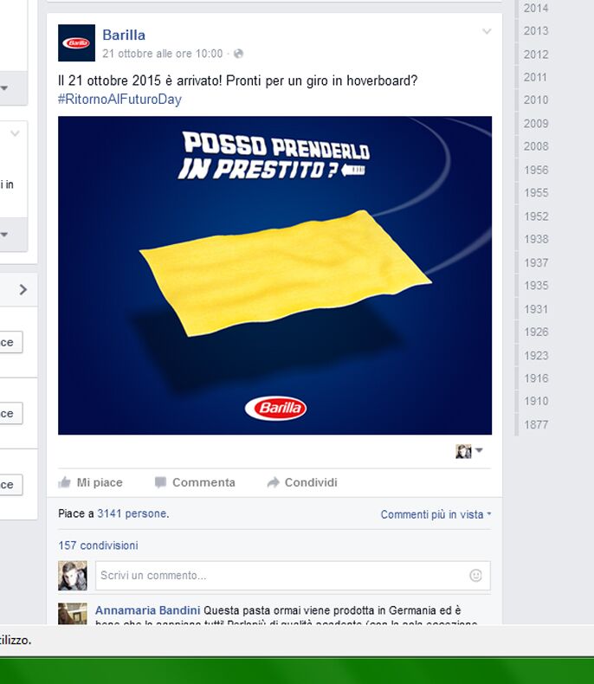Click the Commenta speech bubble icon
This screenshot has width=594, height=684.
coord(160,482)
